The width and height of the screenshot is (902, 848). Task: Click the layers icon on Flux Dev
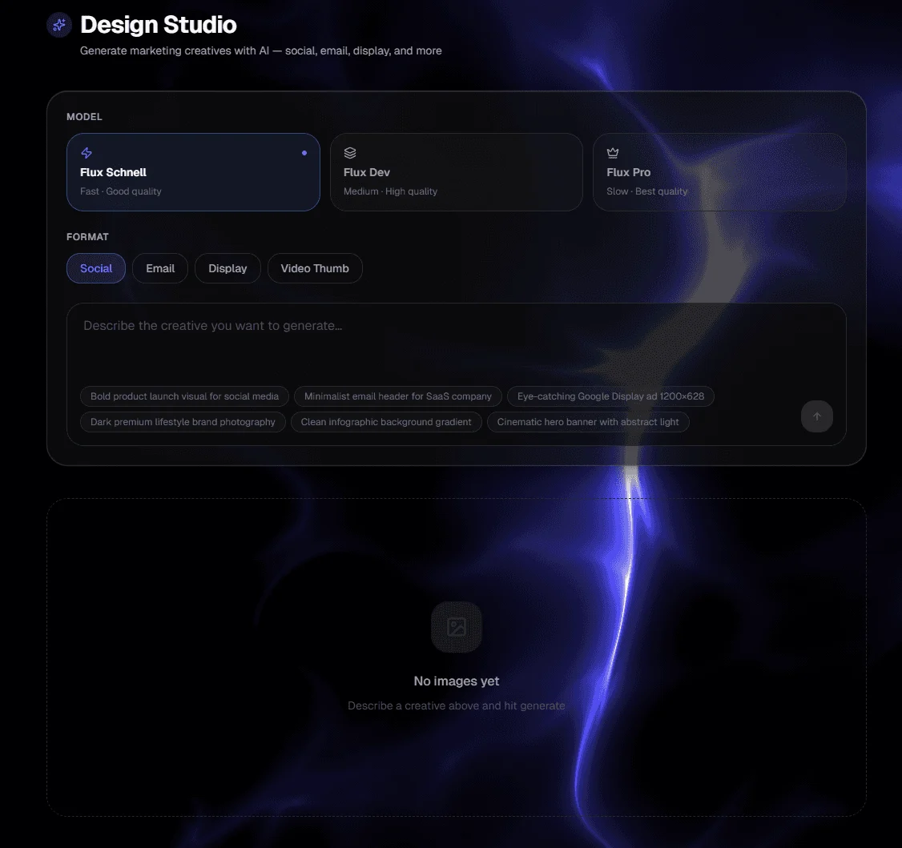(350, 153)
